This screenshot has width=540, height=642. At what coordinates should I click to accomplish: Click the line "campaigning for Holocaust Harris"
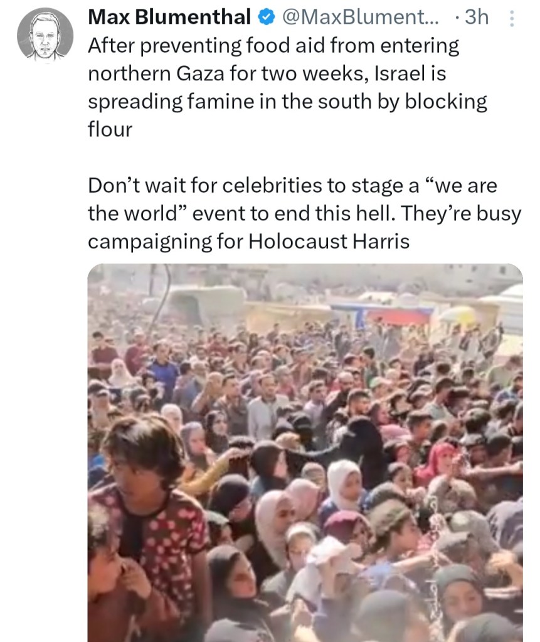pos(248,242)
